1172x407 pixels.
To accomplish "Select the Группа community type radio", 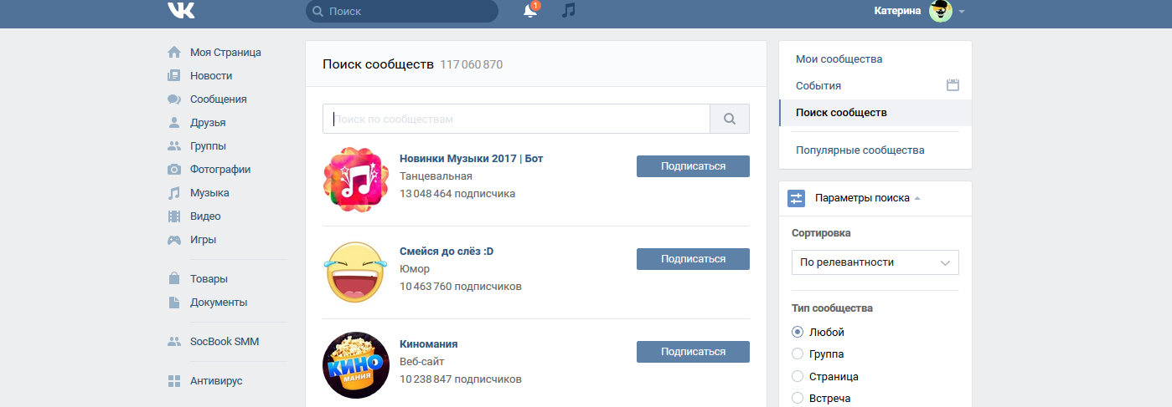I will pos(798,354).
